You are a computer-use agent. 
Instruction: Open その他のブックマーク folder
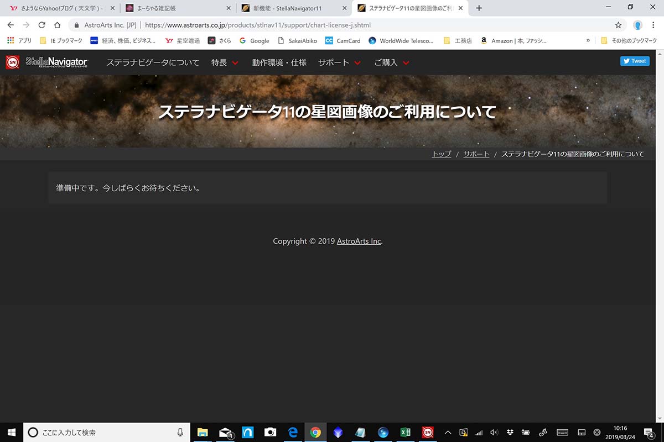click(629, 40)
